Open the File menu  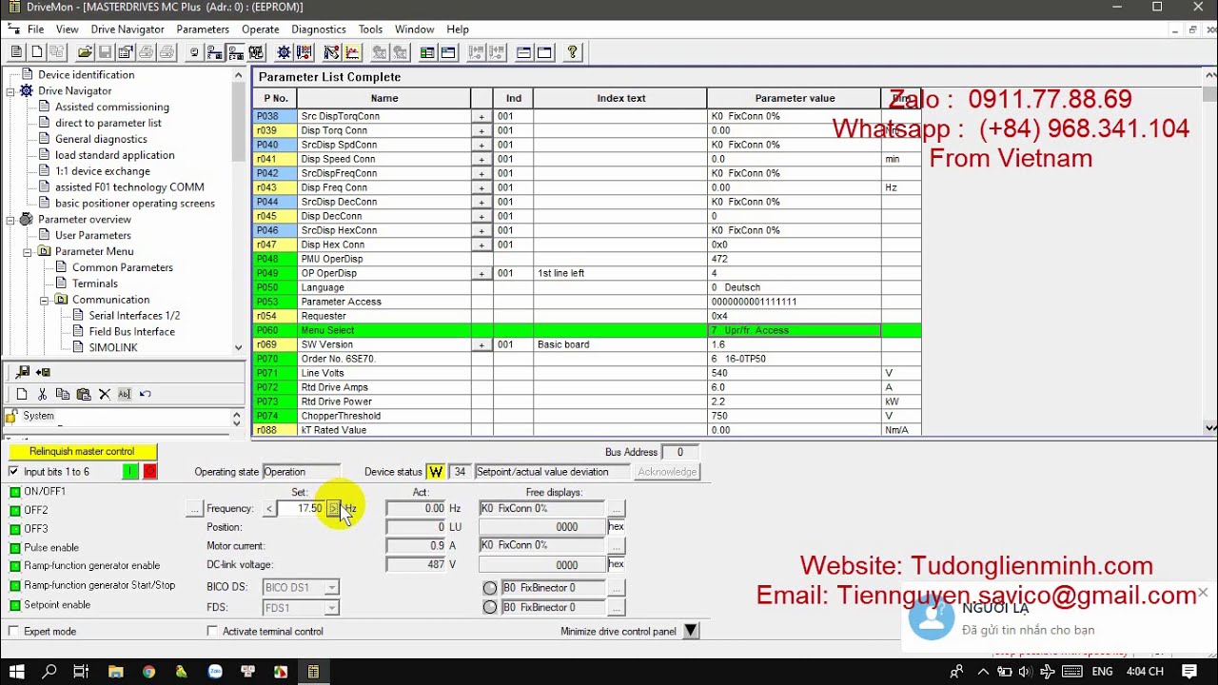35,29
